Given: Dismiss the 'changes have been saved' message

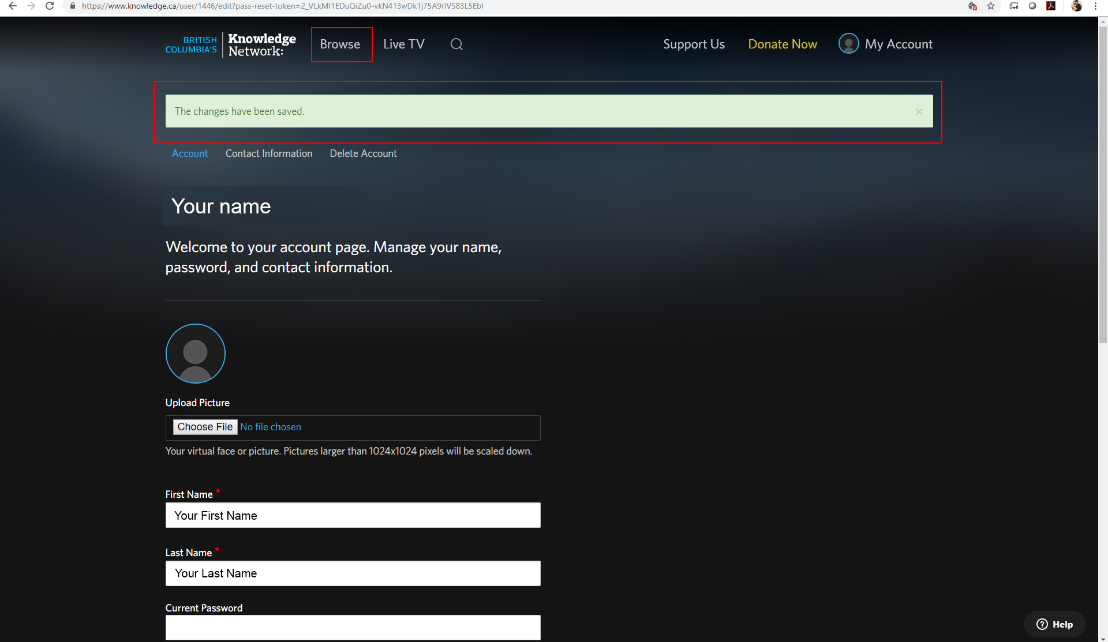Looking at the screenshot, I should 919,111.
